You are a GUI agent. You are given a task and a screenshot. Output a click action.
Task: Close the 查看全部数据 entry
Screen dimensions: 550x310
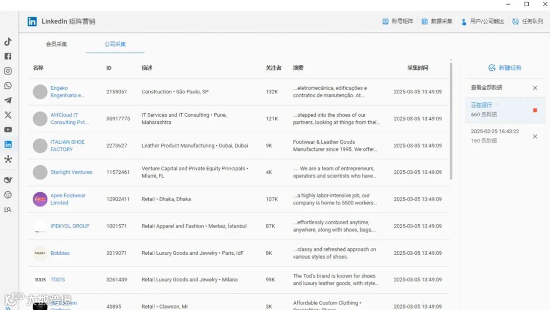pos(535,88)
